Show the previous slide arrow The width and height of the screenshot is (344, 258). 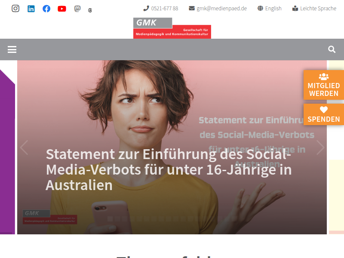[24, 147]
